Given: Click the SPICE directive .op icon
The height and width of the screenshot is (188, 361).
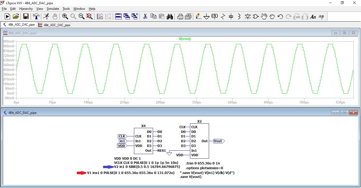Looking at the screenshot, I should click(x=321, y=17).
